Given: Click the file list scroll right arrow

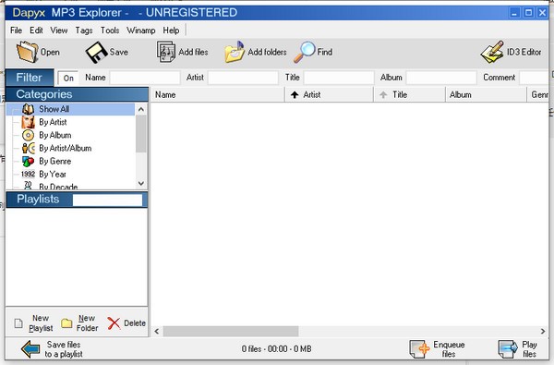Looking at the screenshot, I should click(x=543, y=332).
